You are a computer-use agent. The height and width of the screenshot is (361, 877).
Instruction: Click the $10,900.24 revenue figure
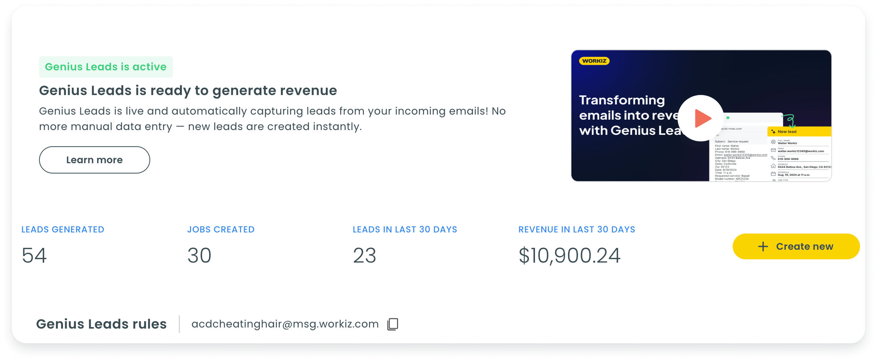tap(569, 255)
